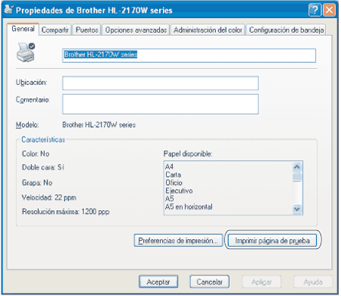Select the plain A5 paper entry
The image size is (341, 296).
point(169,199)
